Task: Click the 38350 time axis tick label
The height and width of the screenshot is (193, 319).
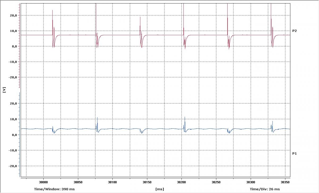Action: tap(285, 182)
